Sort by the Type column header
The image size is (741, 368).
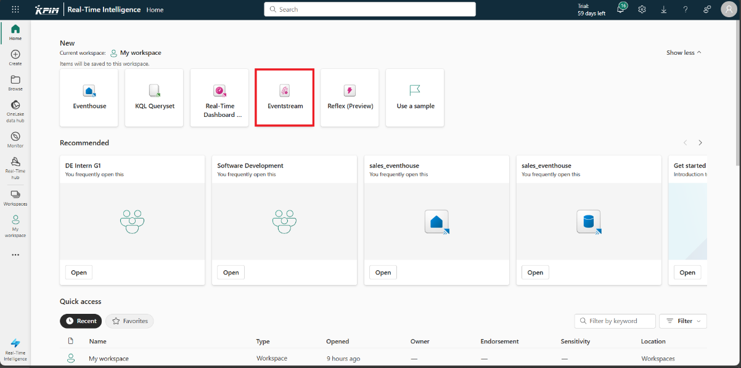[263, 342]
